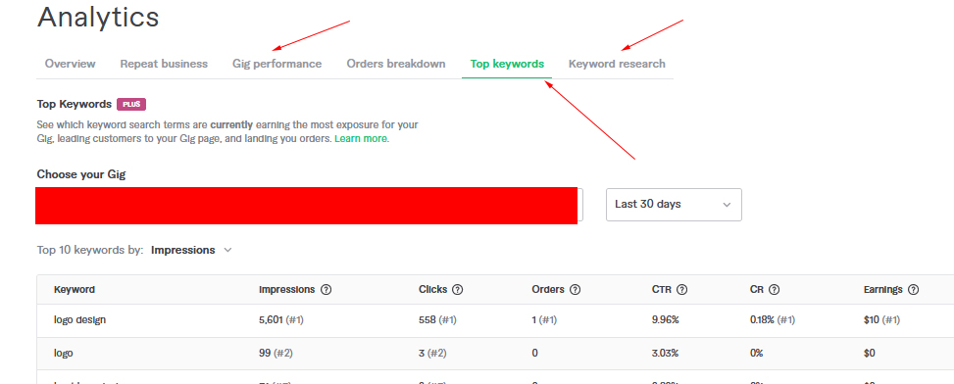Click the 3.03% CTR value

tap(665, 353)
